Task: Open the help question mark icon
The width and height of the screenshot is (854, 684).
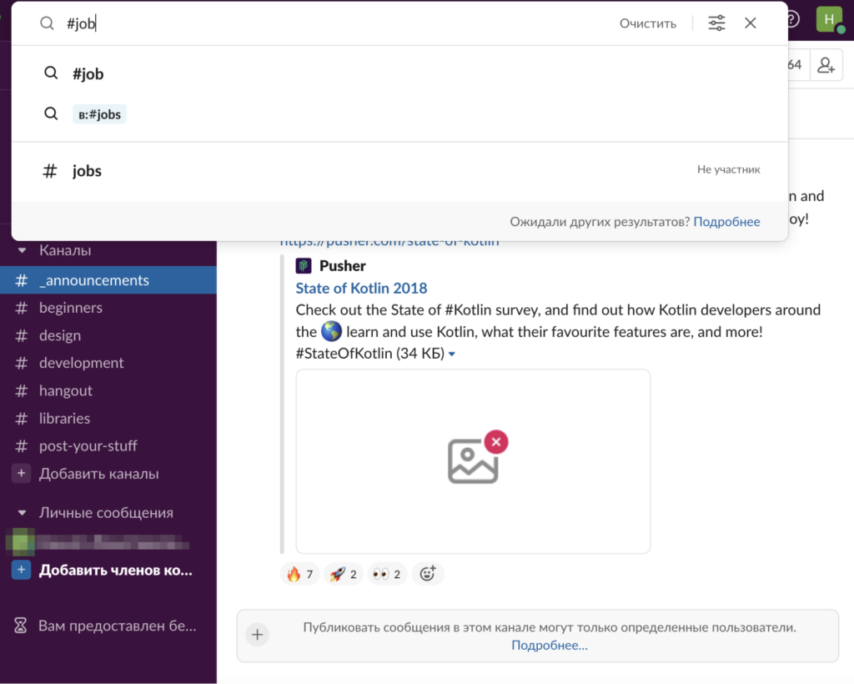Action: [791, 19]
